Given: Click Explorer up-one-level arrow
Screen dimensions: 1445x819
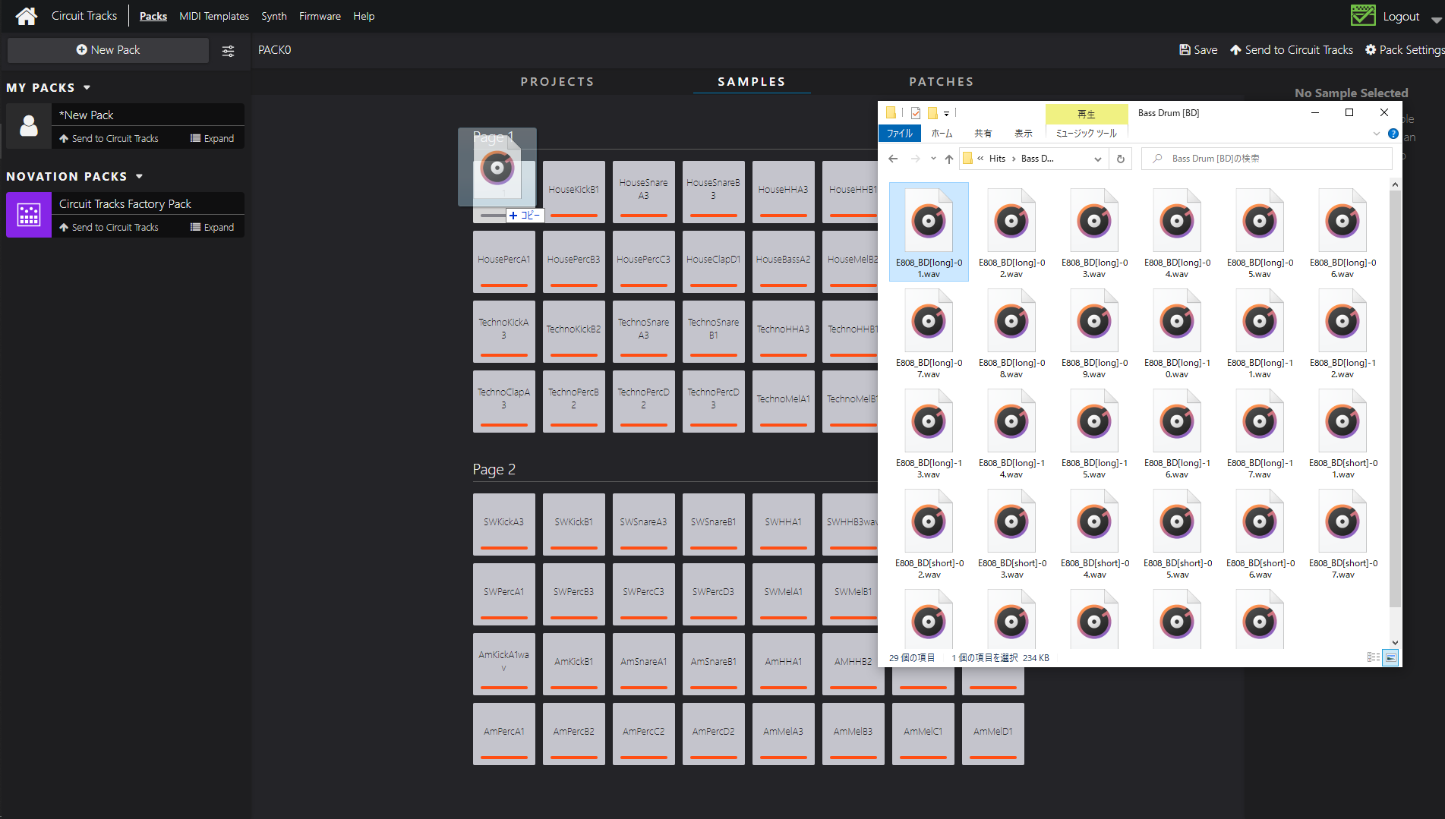Looking at the screenshot, I should (948, 159).
